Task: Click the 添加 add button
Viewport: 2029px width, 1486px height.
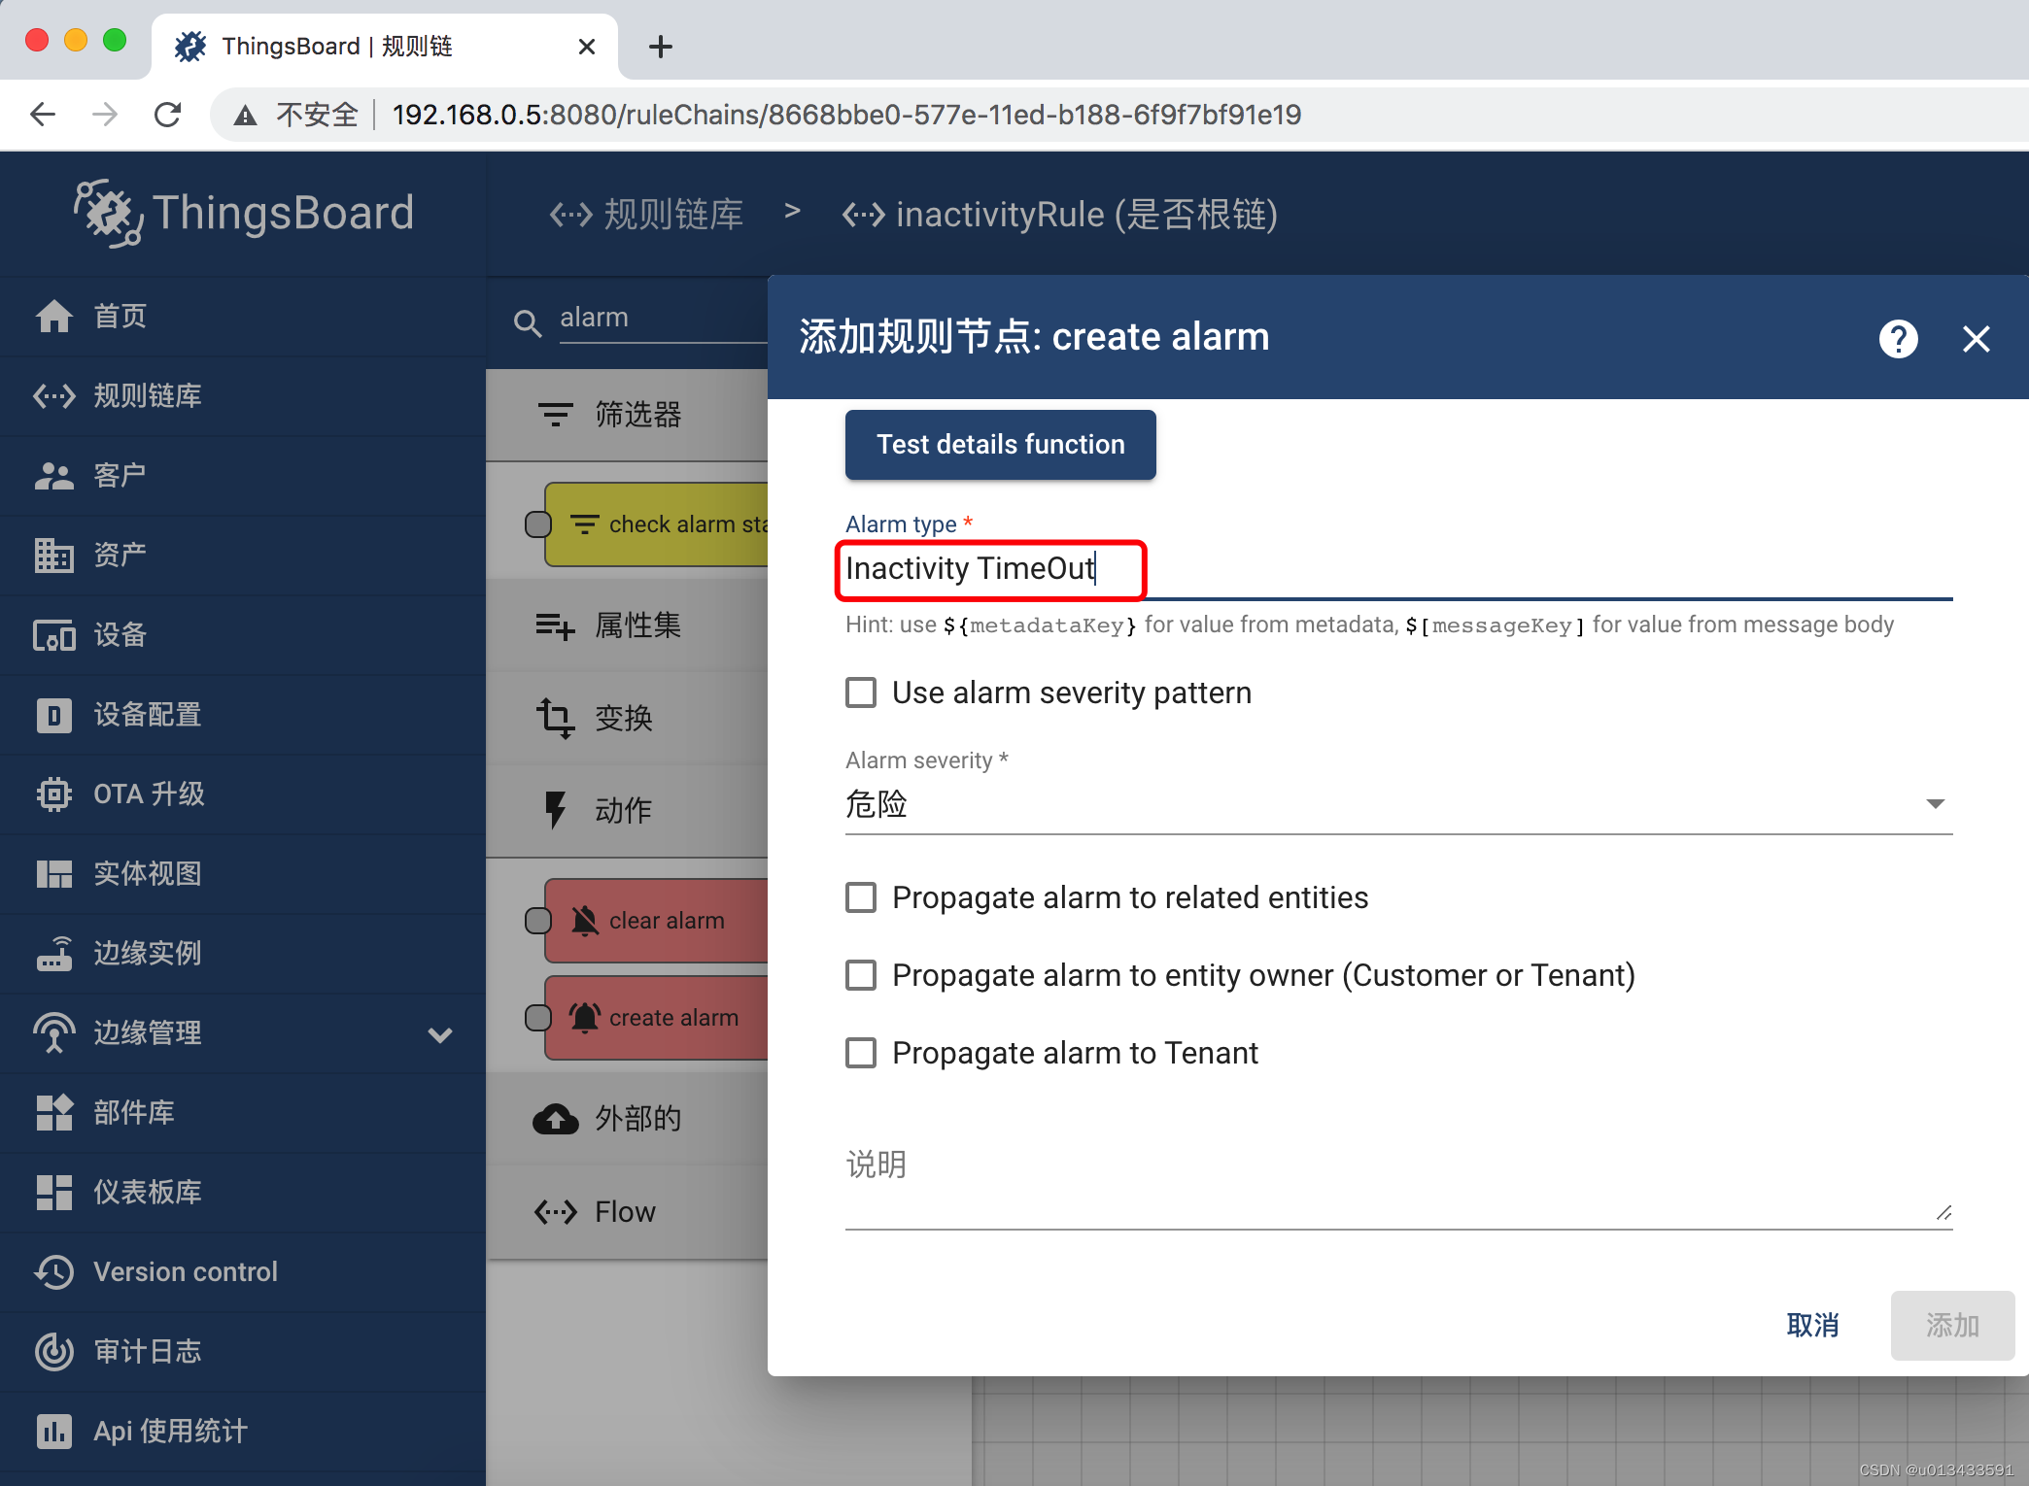Action: click(1952, 1325)
